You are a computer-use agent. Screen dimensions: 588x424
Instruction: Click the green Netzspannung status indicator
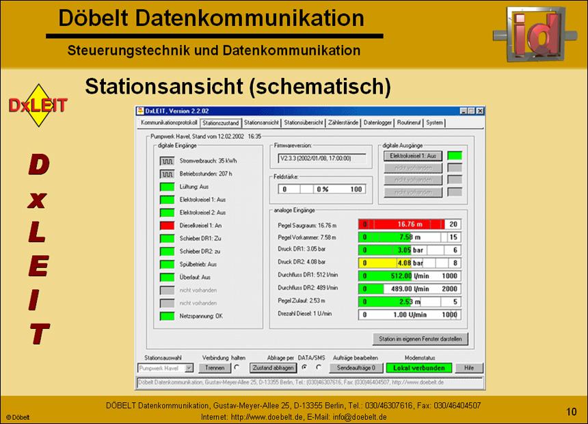pos(168,317)
